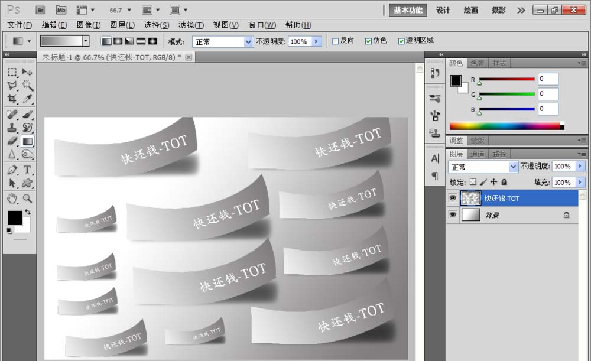591x361 pixels.
Task: Open the 图像(I) menu
Action: [x=89, y=25]
